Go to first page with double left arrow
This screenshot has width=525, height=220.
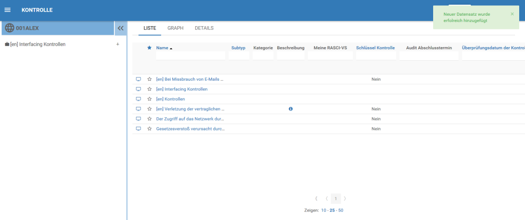coord(317,199)
